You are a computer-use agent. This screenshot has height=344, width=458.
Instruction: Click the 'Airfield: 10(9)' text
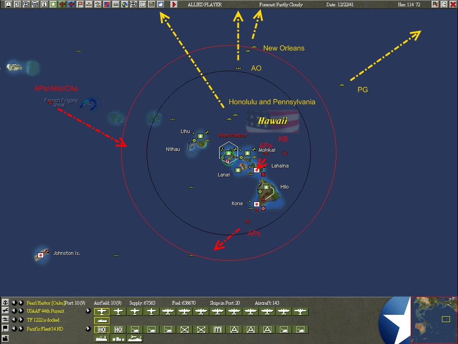107,303
